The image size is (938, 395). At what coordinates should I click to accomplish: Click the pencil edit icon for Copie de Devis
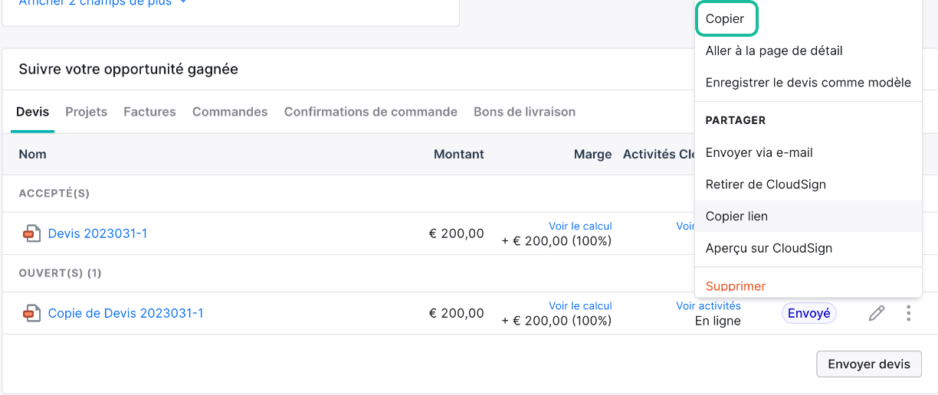pos(877,313)
